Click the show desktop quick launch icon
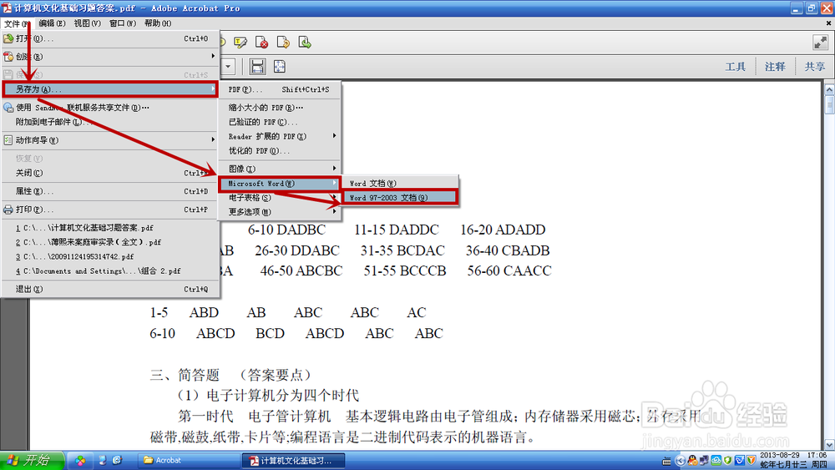Viewport: 835px width, 470px height. coord(103,461)
